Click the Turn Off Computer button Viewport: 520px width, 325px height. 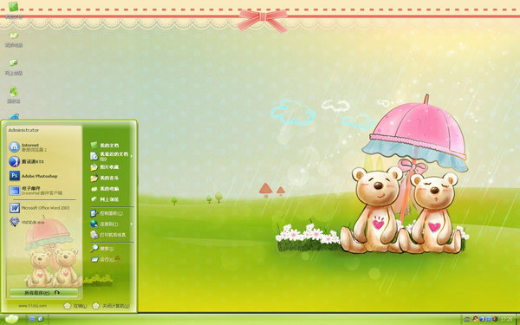111,306
